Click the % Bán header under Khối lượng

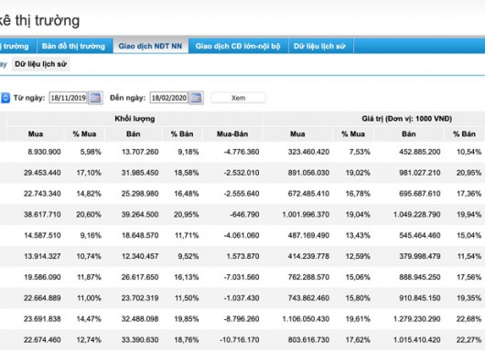182,133
